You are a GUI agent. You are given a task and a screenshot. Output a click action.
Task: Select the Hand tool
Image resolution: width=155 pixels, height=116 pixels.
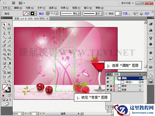[x=4, y=81]
